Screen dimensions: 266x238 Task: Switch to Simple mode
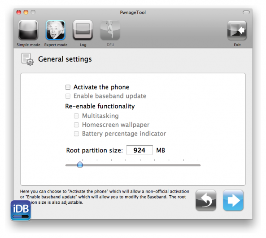(x=28, y=30)
